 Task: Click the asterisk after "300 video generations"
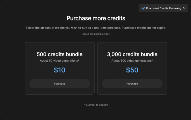pos(152,60)
